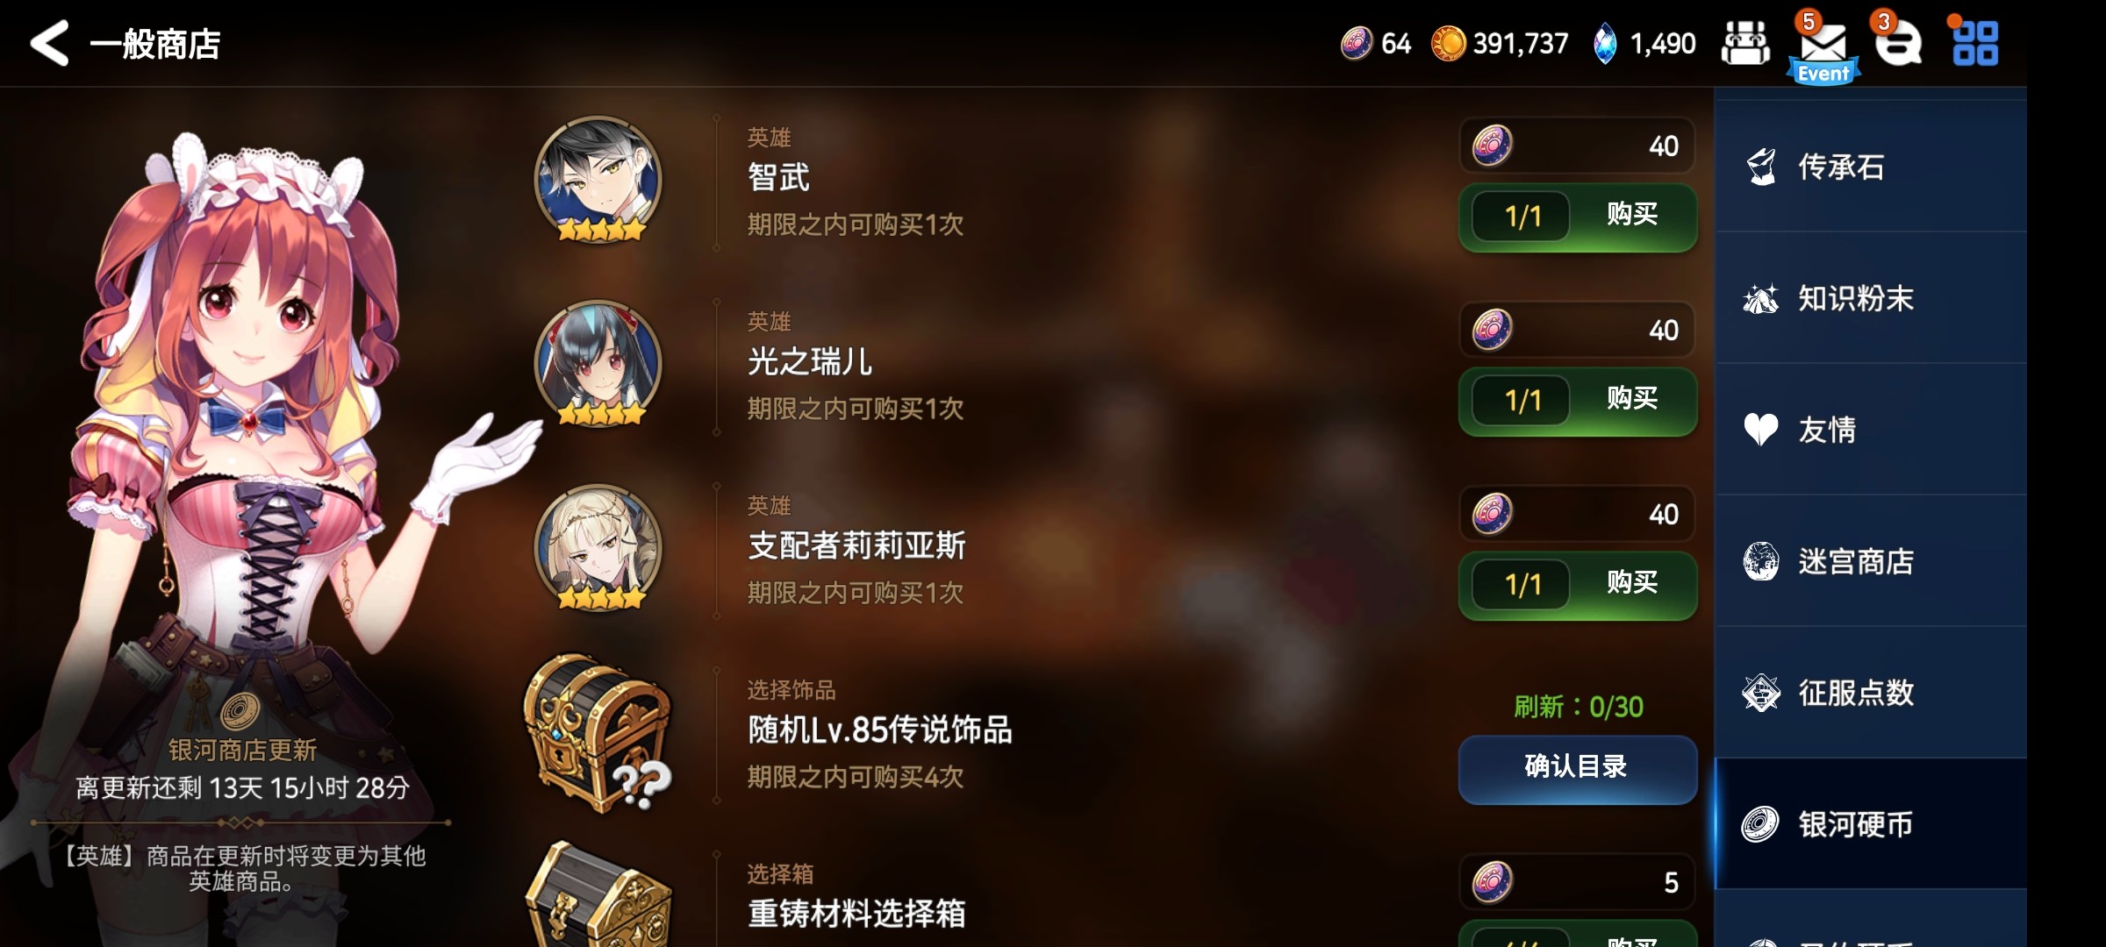The height and width of the screenshot is (947, 2106).
Task: Open the 迷宫商店 tab
Action: pyautogui.click(x=1871, y=561)
